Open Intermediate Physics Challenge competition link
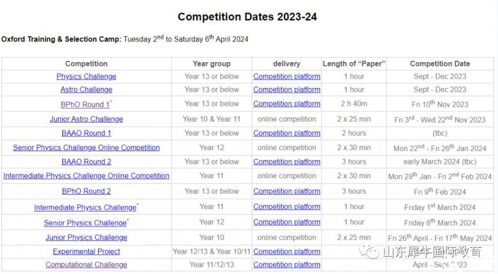The width and height of the screenshot is (498, 274). [85, 207]
